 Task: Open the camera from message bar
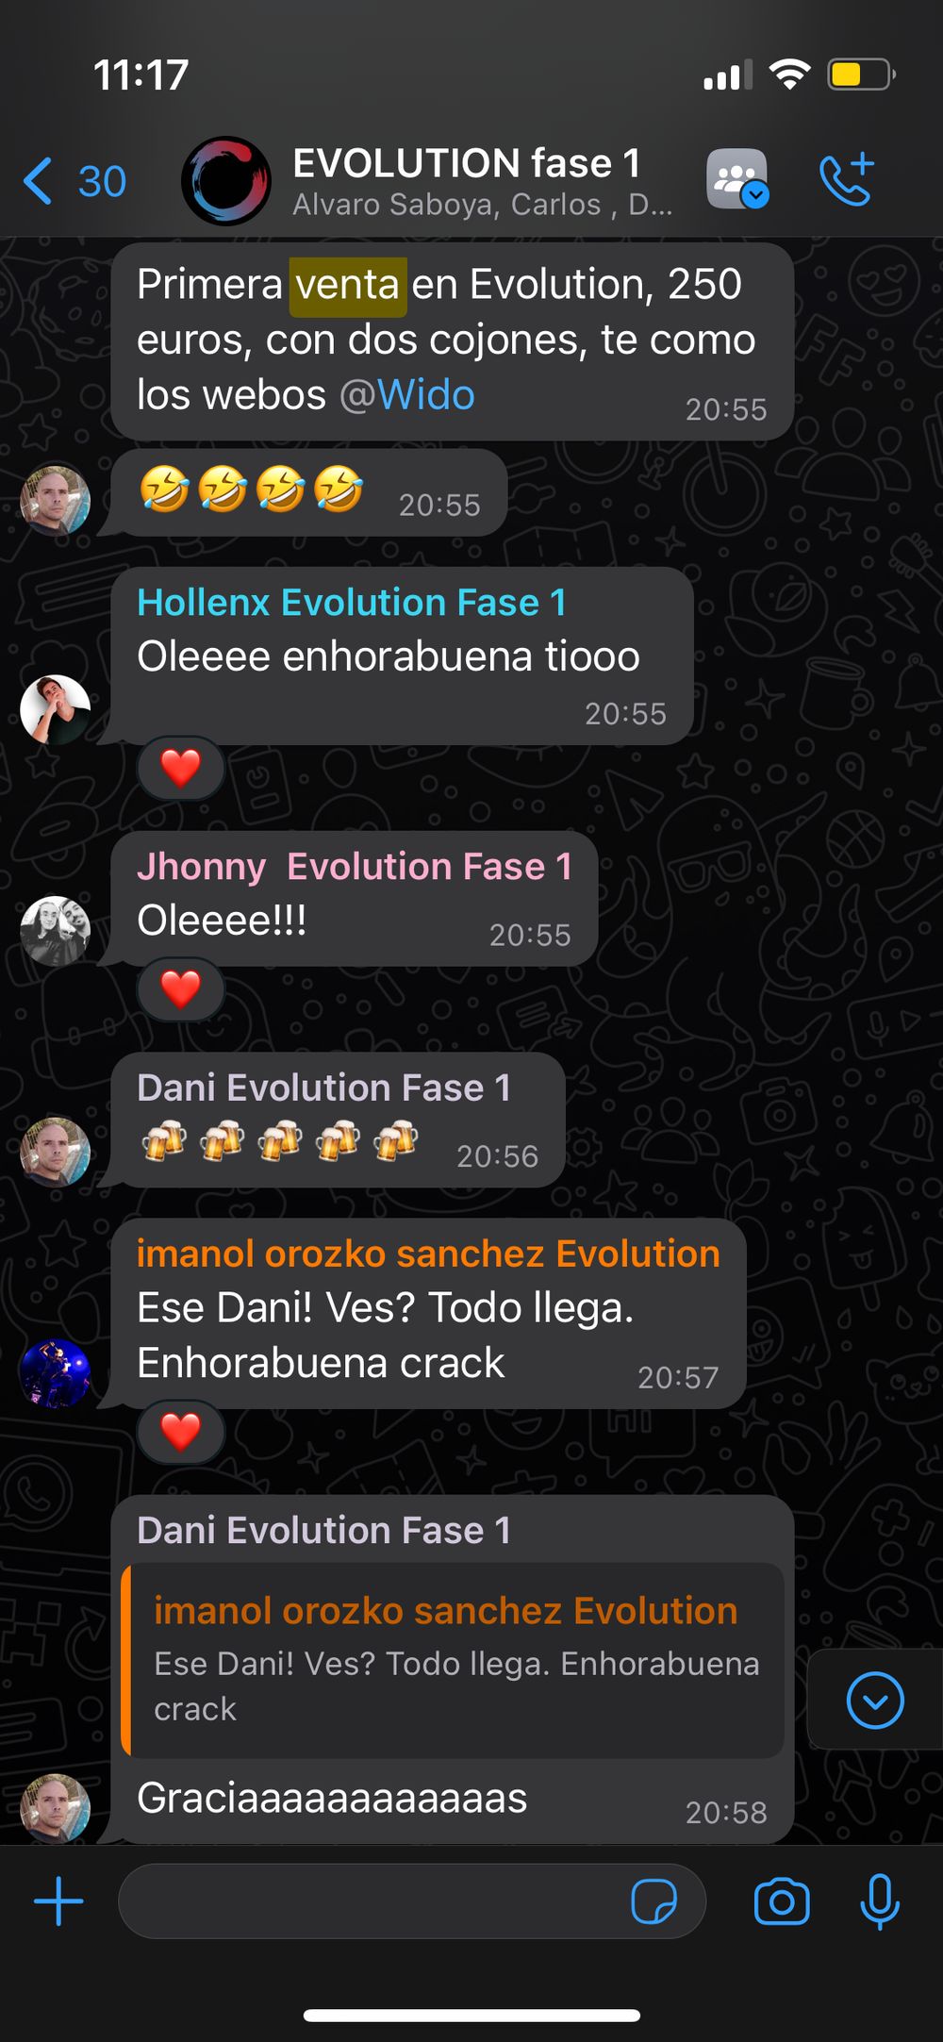[782, 1901]
